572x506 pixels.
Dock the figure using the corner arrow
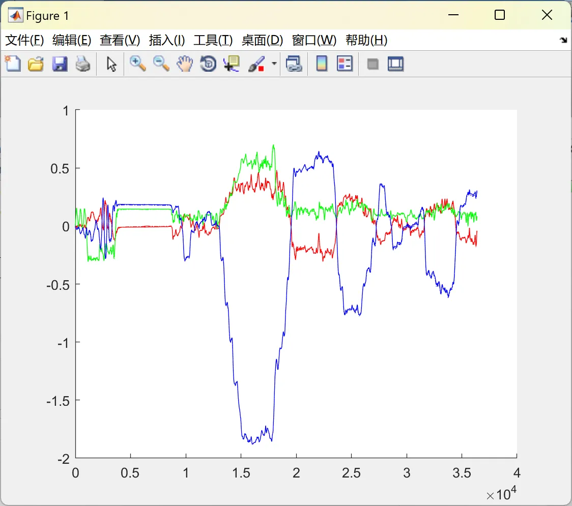point(564,40)
